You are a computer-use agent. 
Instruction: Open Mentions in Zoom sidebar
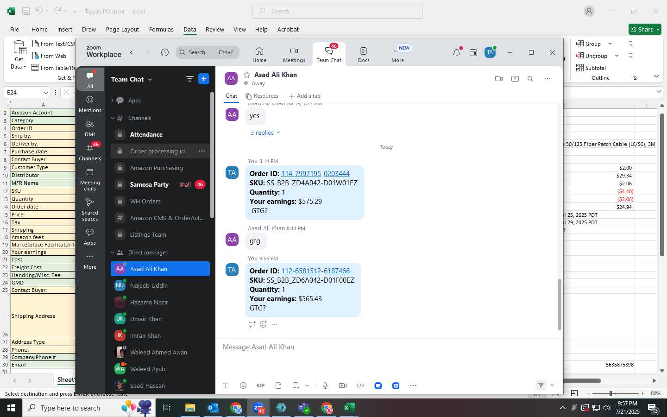(x=90, y=104)
